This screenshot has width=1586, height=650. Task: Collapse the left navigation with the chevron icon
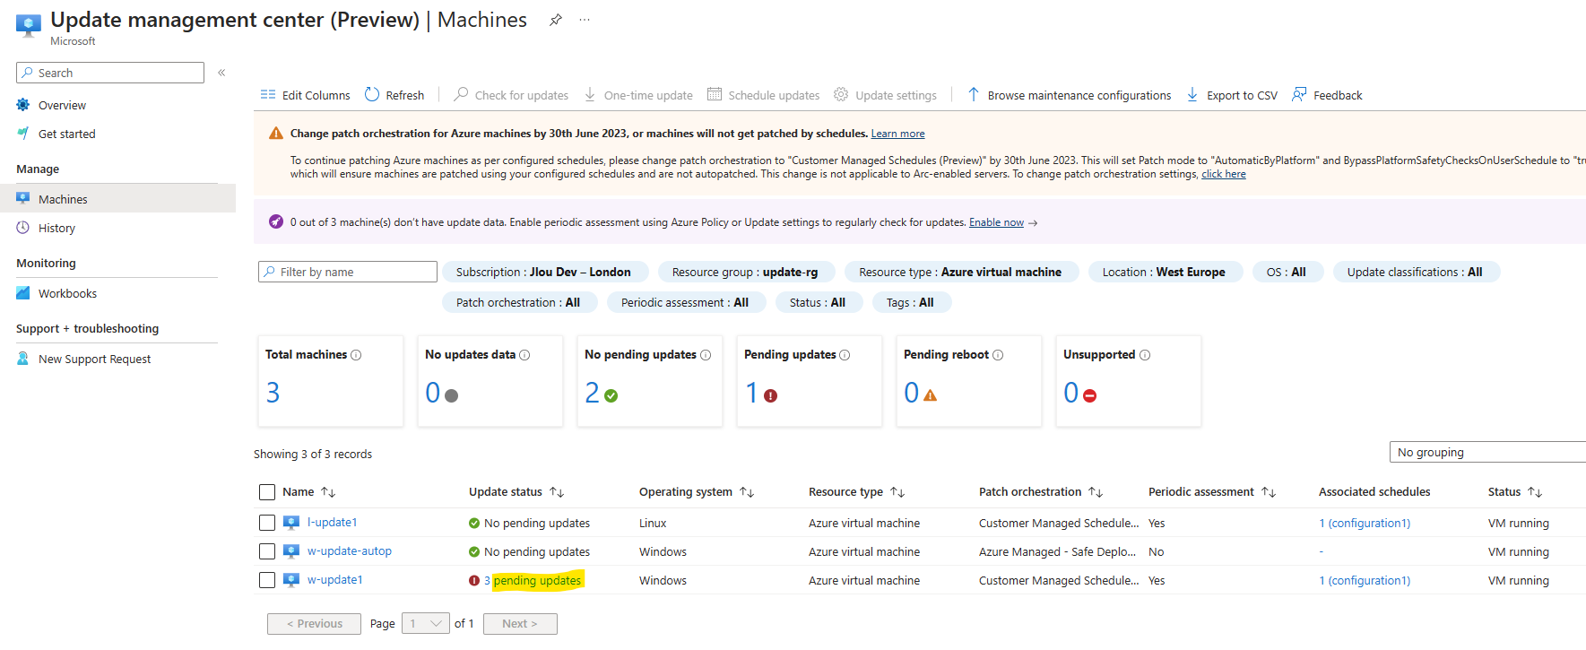[221, 73]
